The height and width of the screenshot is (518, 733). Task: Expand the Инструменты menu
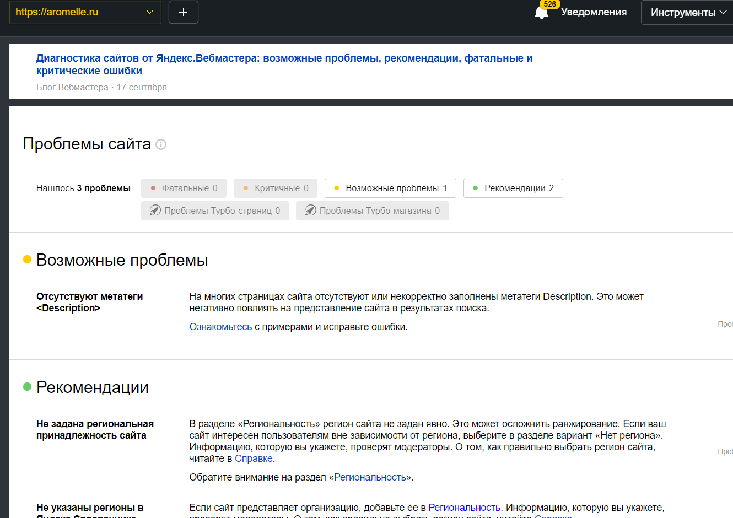click(688, 12)
